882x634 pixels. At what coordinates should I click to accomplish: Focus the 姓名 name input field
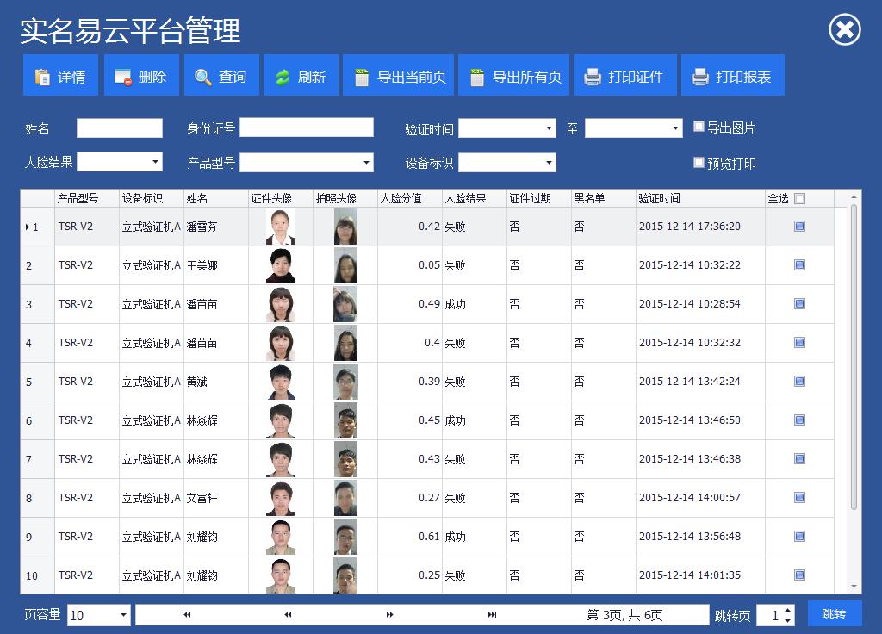click(119, 127)
